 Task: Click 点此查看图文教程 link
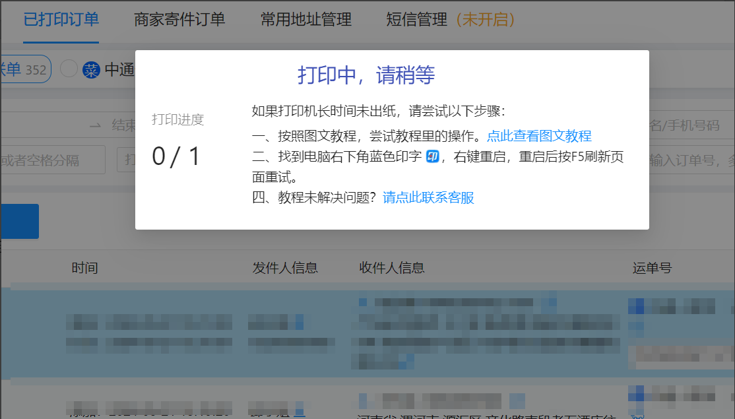click(x=539, y=136)
